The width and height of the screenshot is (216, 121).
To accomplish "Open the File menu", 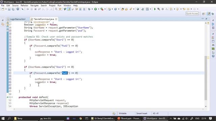I will pyautogui.click(x=3, y=5).
